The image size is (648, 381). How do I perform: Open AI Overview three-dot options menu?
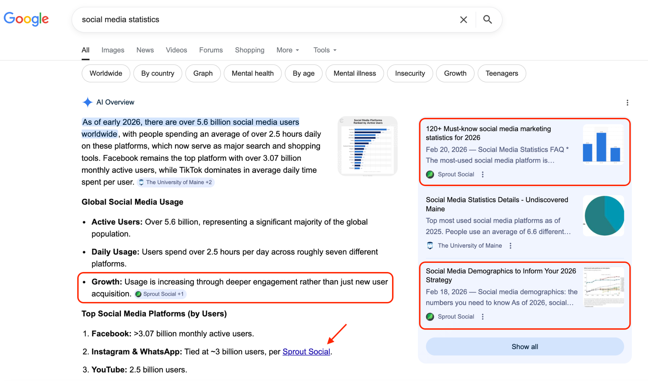pos(627,103)
